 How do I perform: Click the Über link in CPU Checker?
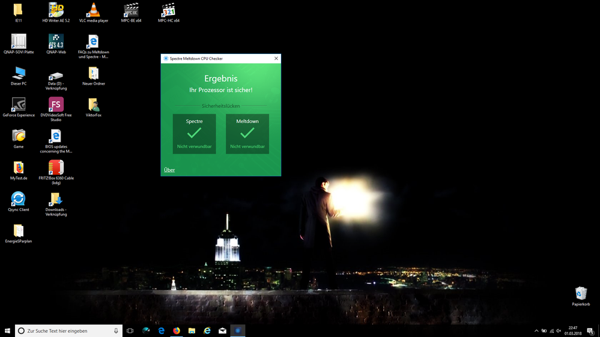coord(169,170)
